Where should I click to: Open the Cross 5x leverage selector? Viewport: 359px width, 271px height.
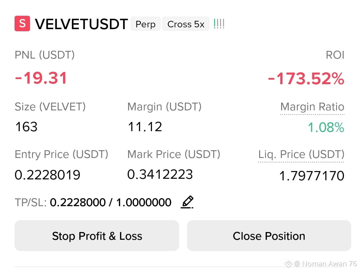(186, 24)
